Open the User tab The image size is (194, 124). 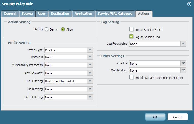(42, 14)
